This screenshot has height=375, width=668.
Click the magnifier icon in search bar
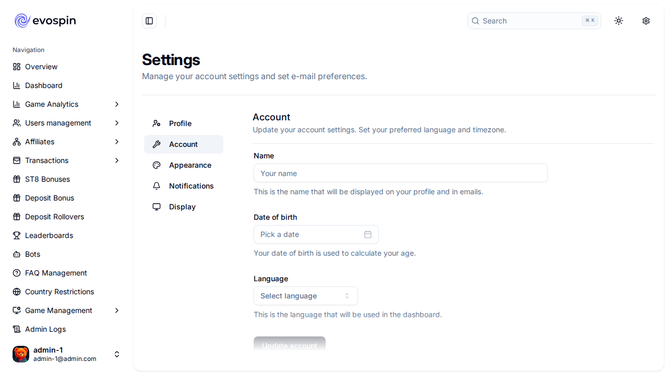pyautogui.click(x=475, y=21)
